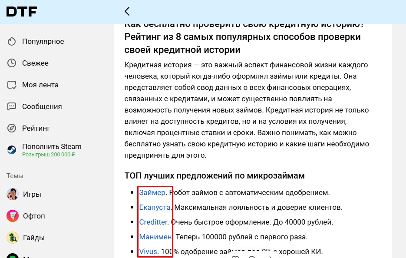Image resolution: width=406 pixels, height=258 pixels.
Task: Click the DTF logo
Action: pos(22,12)
